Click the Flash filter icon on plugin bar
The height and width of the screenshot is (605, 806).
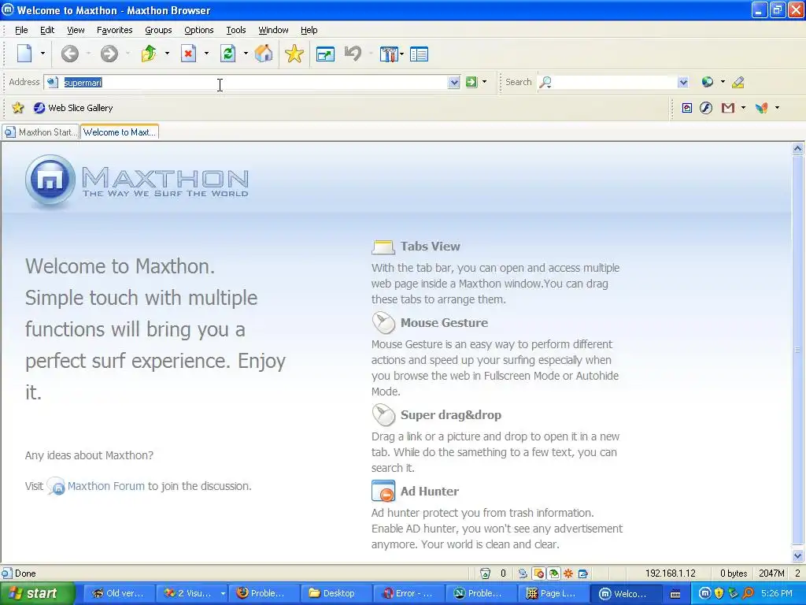[706, 107]
